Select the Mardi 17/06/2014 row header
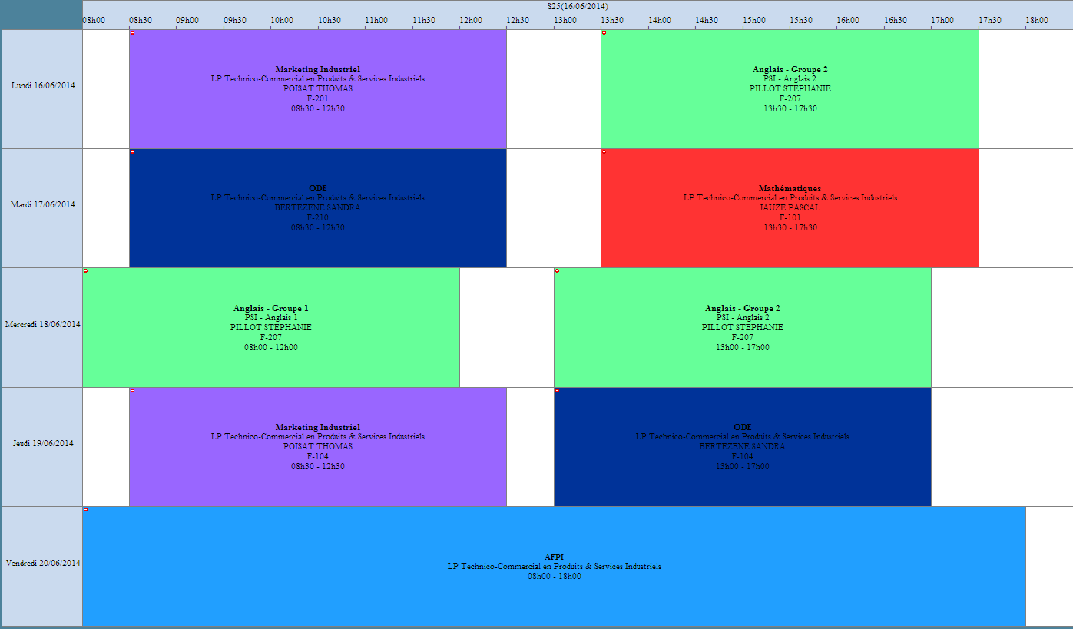This screenshot has width=1073, height=629. [x=42, y=205]
